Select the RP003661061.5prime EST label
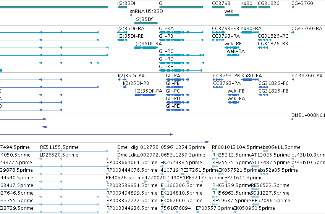Image resolution: width=325 pixels, height=214 pixels. coord(132,163)
